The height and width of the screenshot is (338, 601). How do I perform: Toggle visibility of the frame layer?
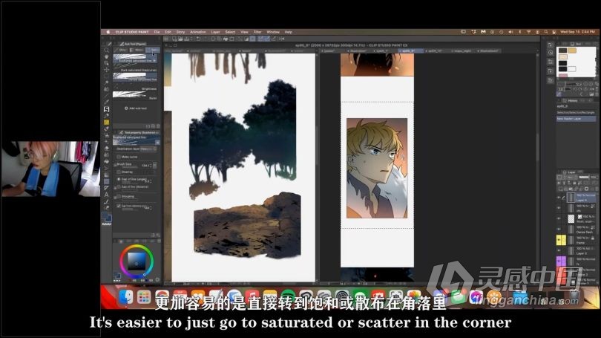pos(559,240)
